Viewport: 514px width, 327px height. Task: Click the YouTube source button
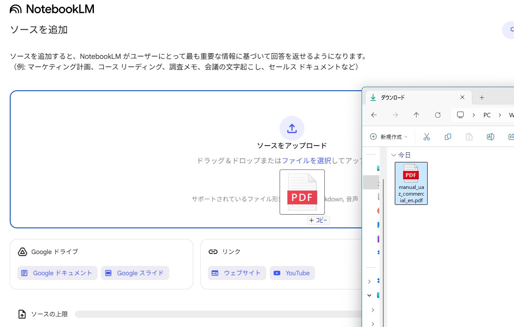pos(292,273)
